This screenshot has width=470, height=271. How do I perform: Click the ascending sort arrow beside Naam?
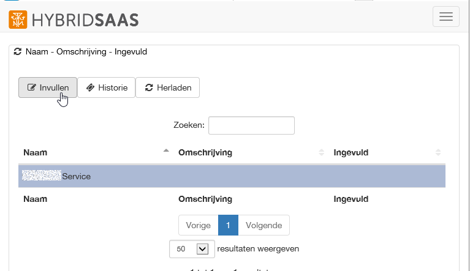[x=165, y=151]
